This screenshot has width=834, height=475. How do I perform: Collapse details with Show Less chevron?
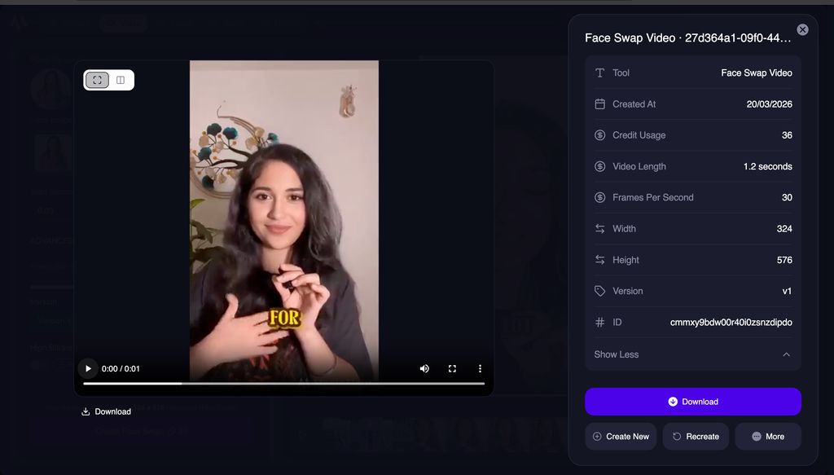[x=786, y=354]
